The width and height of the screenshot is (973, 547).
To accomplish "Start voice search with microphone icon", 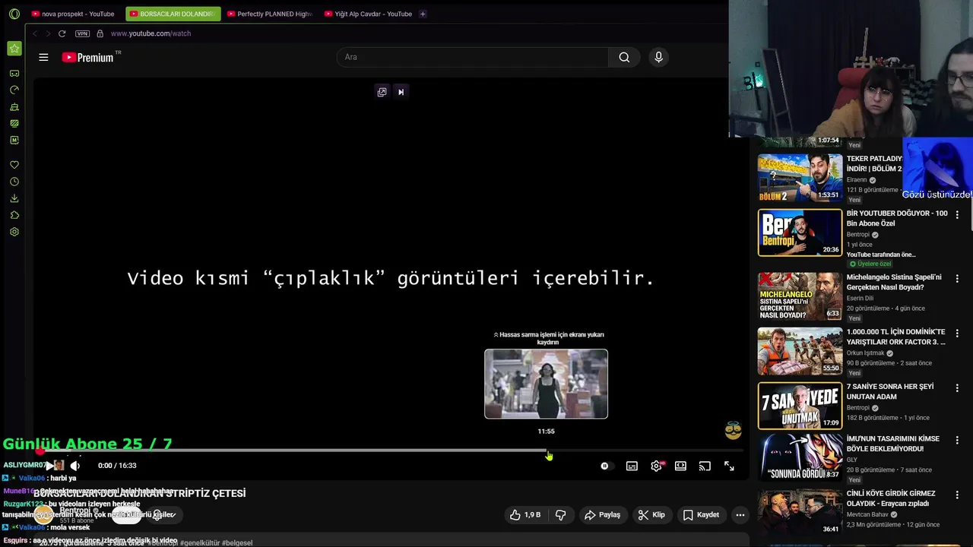I will pyautogui.click(x=658, y=57).
